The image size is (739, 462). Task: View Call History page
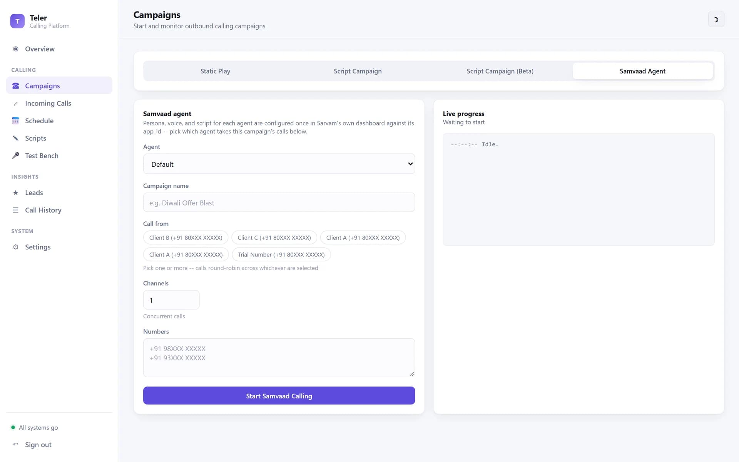coord(59,210)
